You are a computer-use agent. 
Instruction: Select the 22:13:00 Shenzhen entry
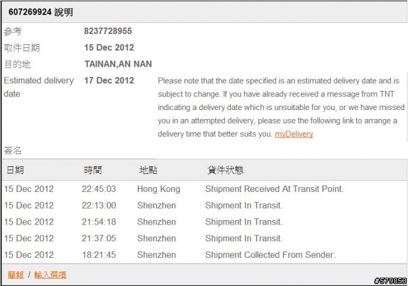(x=204, y=205)
